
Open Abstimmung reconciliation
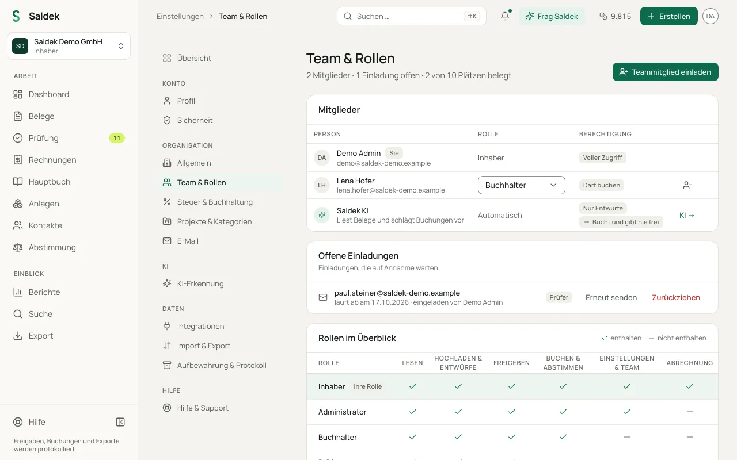(69, 247)
